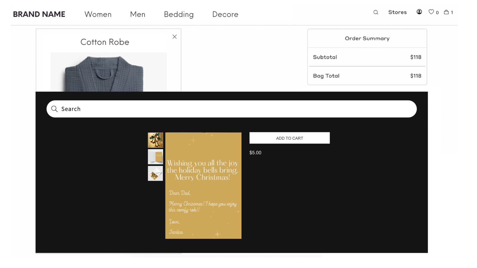477x268 pixels.
Task: Select the golden bells card thumbnail
Action: click(x=155, y=140)
